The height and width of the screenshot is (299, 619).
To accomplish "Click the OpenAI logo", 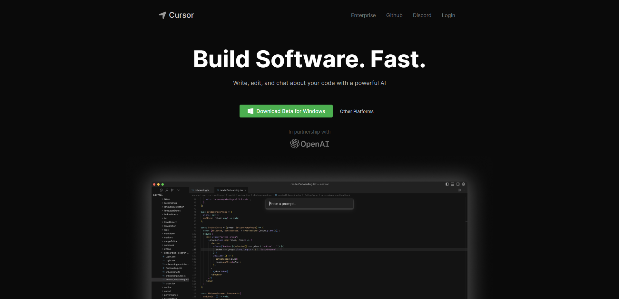I will [309, 144].
